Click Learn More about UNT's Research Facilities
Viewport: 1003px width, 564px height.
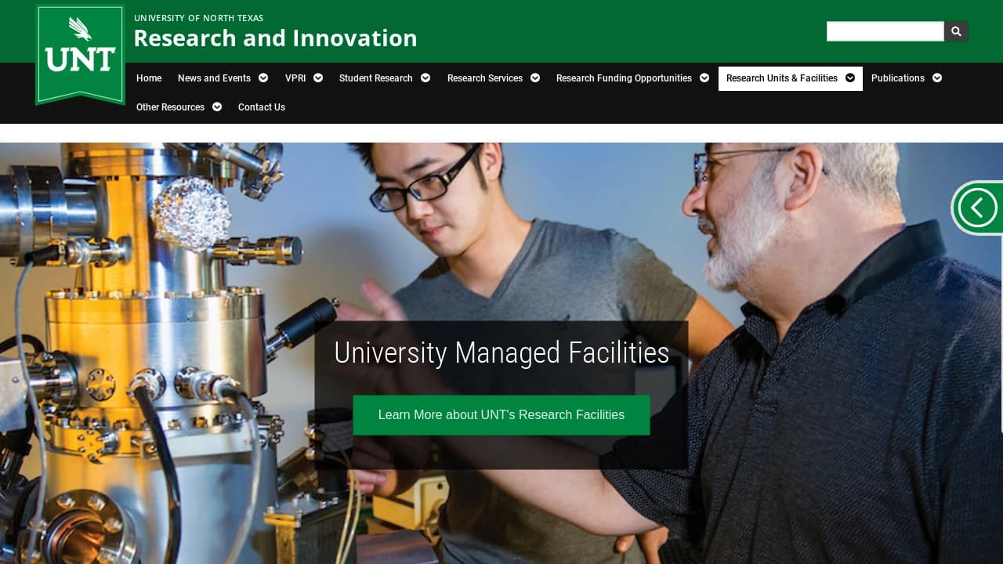[x=501, y=415]
